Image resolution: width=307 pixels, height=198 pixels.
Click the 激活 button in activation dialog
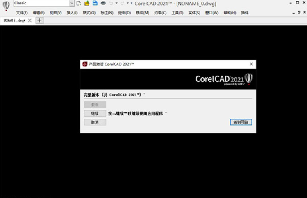(95, 105)
